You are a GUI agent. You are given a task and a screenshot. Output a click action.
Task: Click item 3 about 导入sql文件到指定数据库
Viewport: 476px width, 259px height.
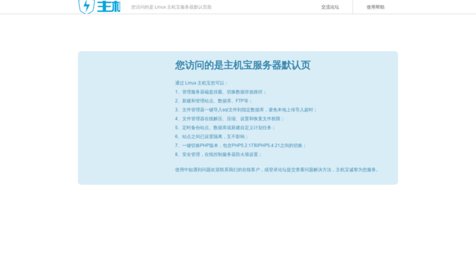[246, 110]
